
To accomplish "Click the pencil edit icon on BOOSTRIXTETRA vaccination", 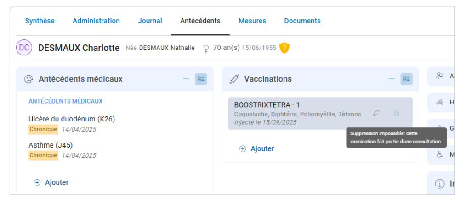I will click(x=376, y=113).
